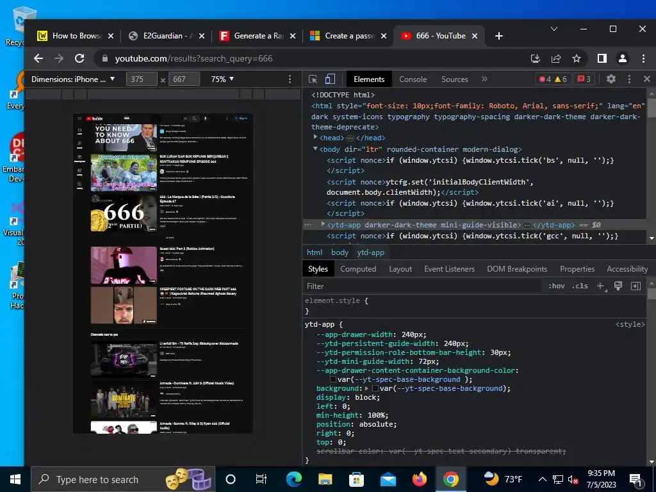Close the DevTools panel
This screenshot has height=492, width=656.
647,79
